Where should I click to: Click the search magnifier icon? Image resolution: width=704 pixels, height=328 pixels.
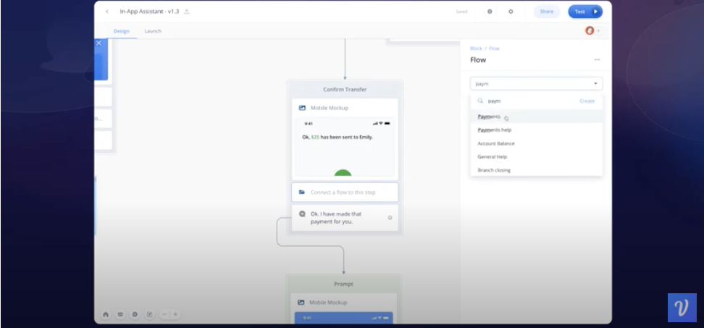point(480,101)
